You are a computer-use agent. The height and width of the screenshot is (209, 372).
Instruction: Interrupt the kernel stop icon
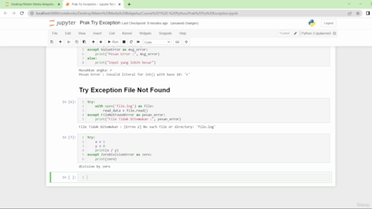124,42
